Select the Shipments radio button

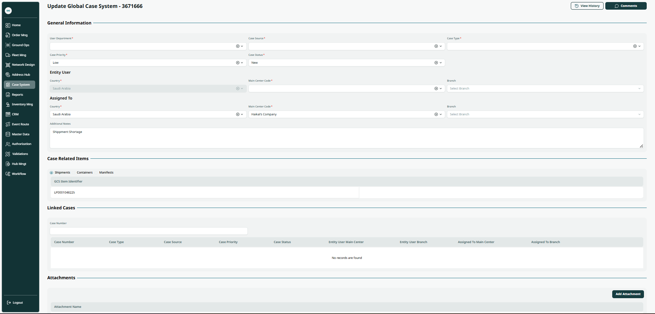(x=51, y=173)
